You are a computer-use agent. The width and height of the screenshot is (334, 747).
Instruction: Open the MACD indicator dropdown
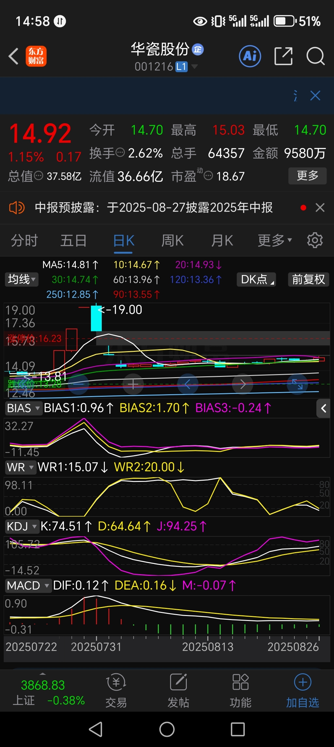coord(28,585)
